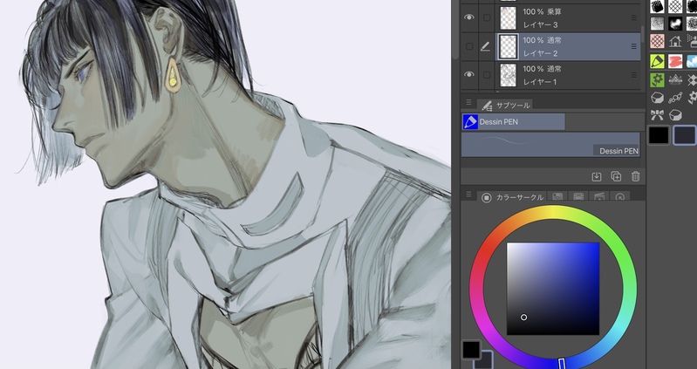The width and height of the screenshot is (697, 369).
Task: Select the レイヤー 2 thumbnail
Action: (x=508, y=47)
